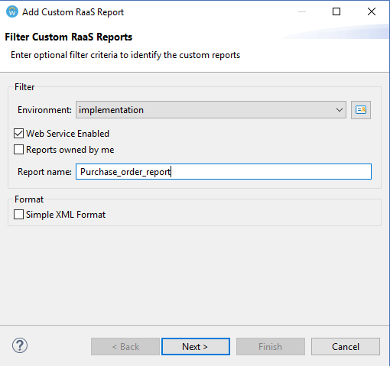The image size is (390, 366).
Task: Focus the Report name text field
Action: coord(223,172)
